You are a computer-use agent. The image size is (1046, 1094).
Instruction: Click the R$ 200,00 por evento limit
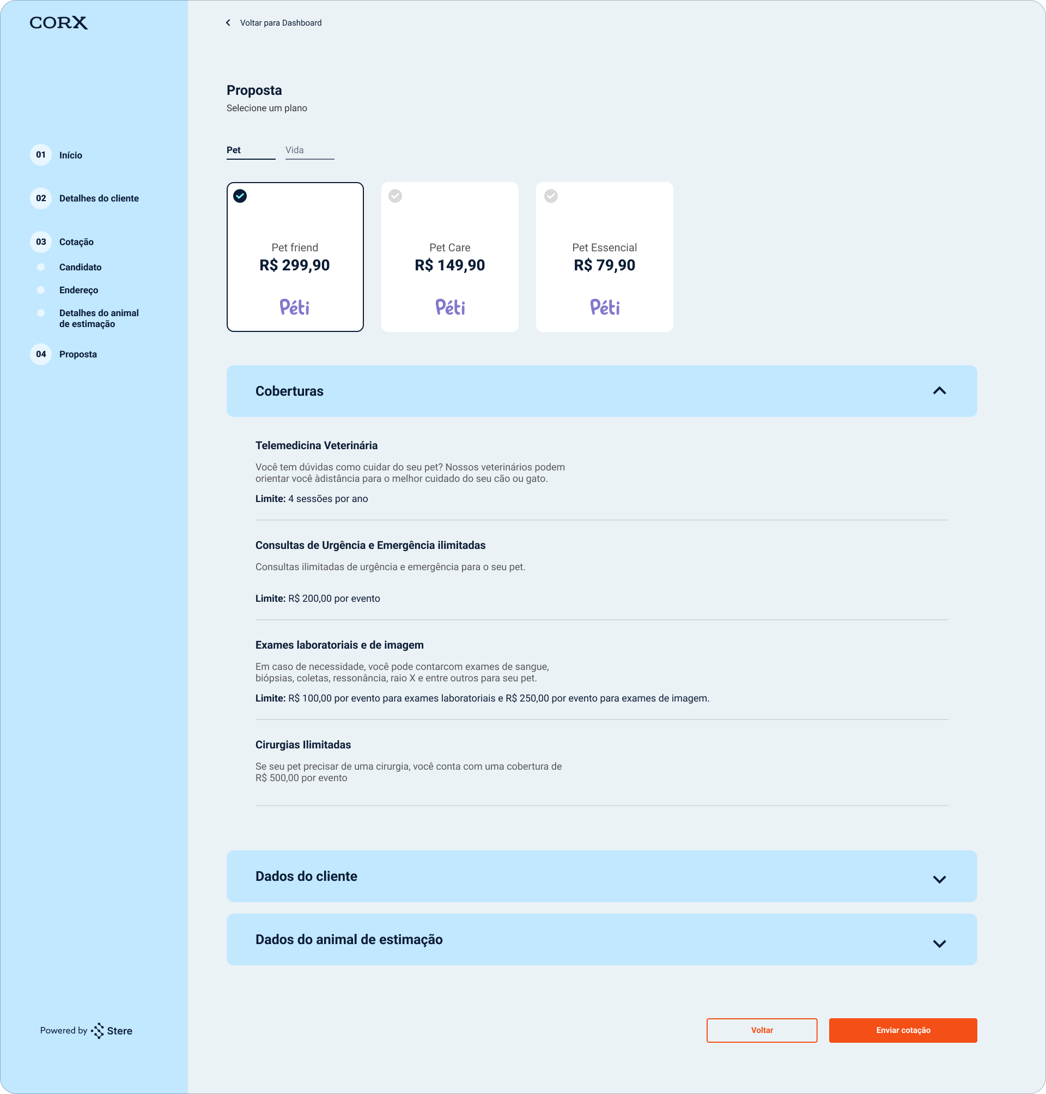coord(334,599)
